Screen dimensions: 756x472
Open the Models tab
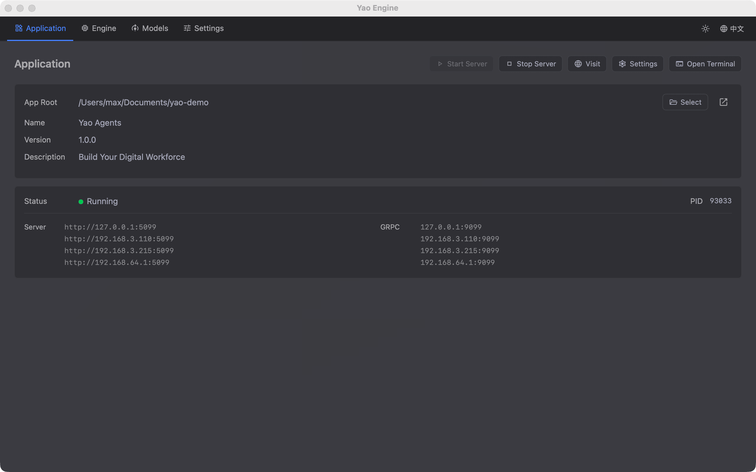150,28
